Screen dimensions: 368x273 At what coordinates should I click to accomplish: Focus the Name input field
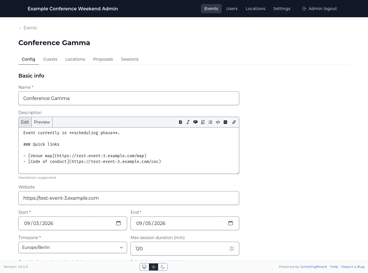(129, 98)
